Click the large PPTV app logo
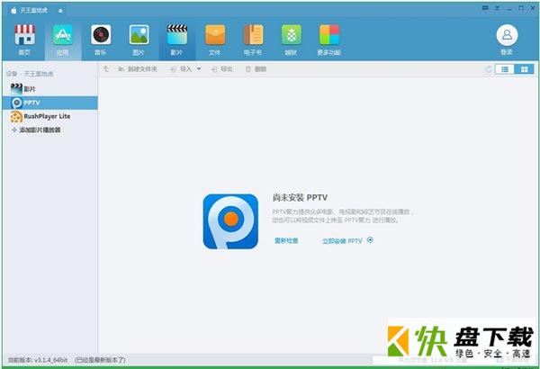The image size is (540, 369). (230, 221)
